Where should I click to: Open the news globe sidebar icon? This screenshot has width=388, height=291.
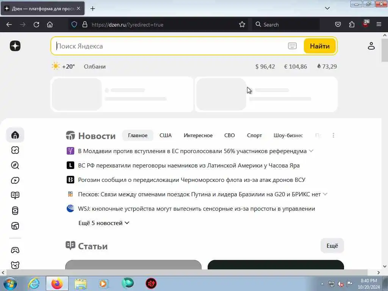15,226
